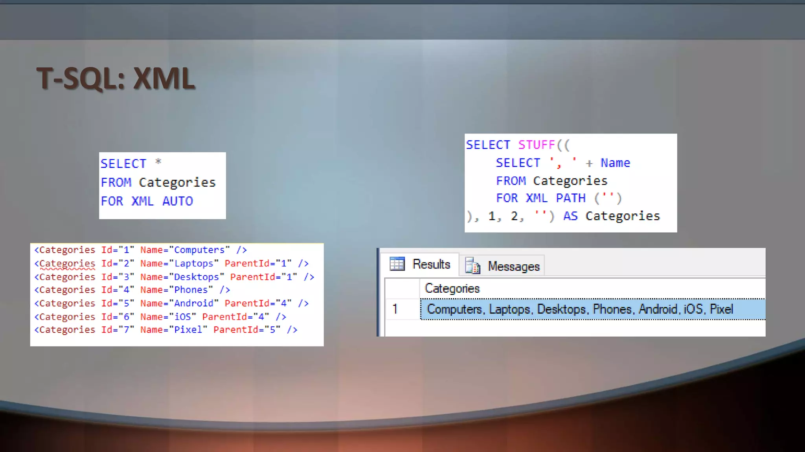Screen dimensions: 805x452
Task: Click the XML row with Name="Pixel"
Action: (166, 330)
